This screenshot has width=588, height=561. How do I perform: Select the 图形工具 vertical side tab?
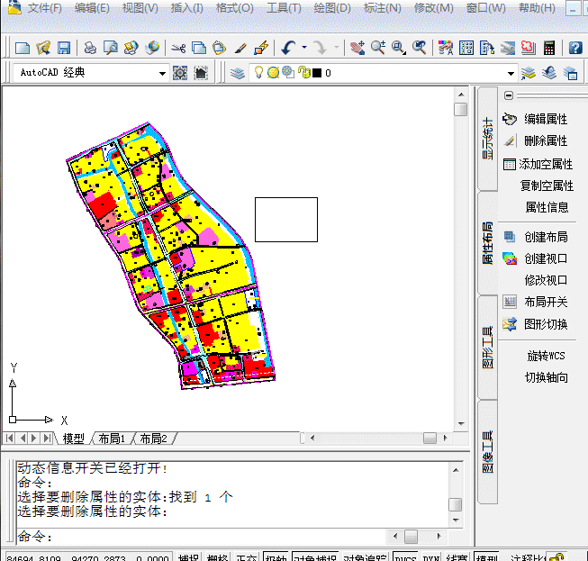pyautogui.click(x=487, y=348)
